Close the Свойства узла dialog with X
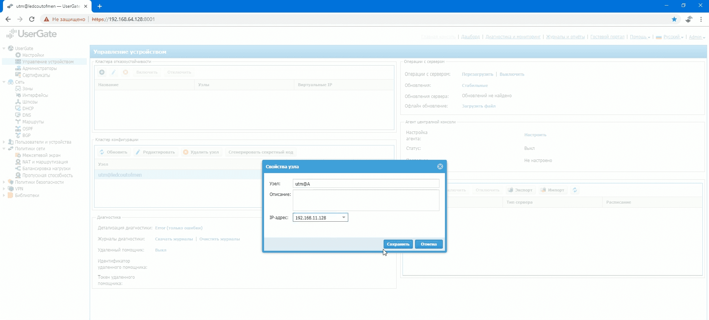Image resolution: width=709 pixels, height=320 pixels. [440, 166]
